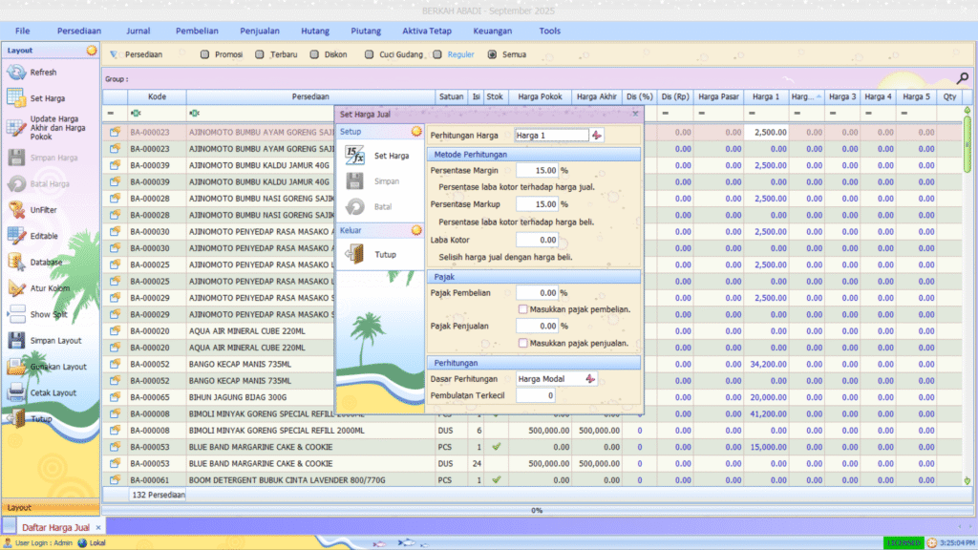
Task: Click the Cetak Layout printer icon
Action: pos(16,392)
